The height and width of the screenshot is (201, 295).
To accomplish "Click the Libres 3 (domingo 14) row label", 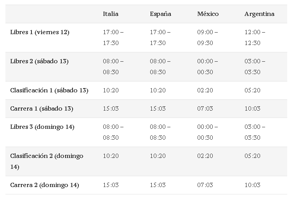I will point(42,127).
